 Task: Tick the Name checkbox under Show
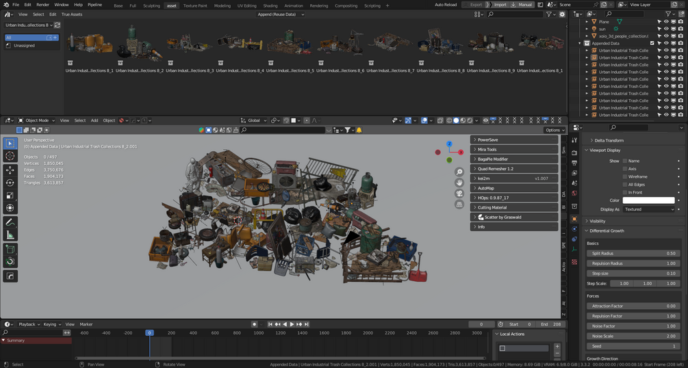pos(625,161)
